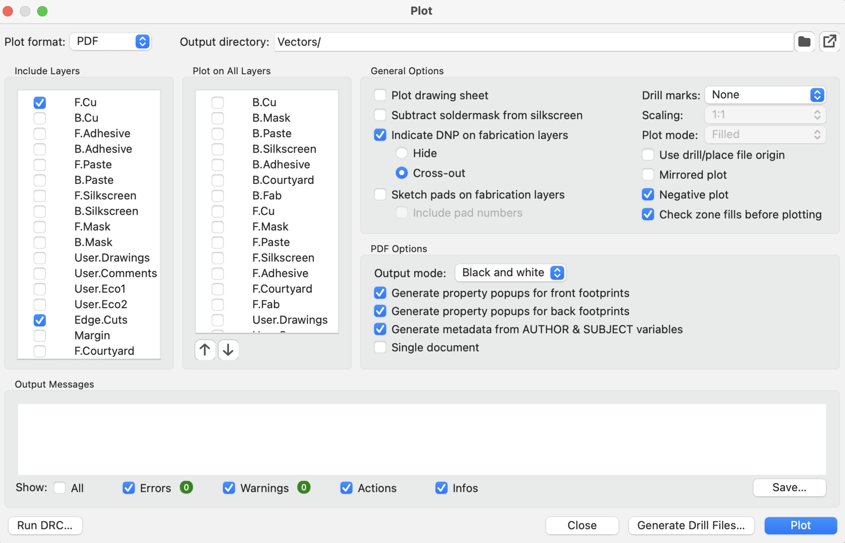Move selected layer down with arrow
Screen dimensions: 845x543
pyautogui.click(x=228, y=350)
